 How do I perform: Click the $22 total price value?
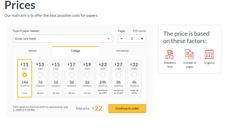point(97,108)
